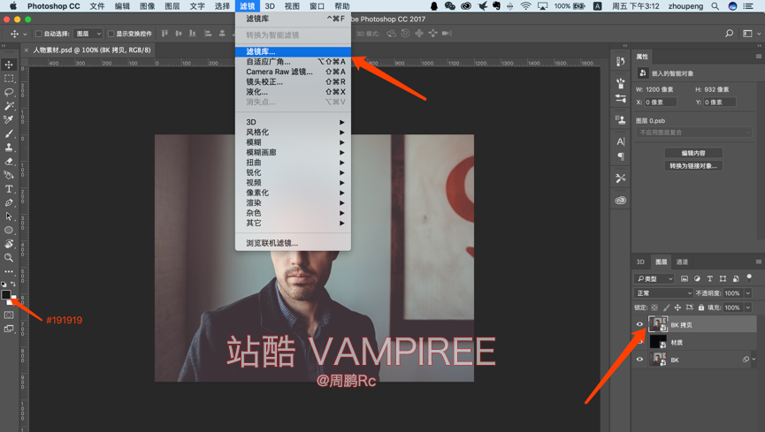This screenshot has height=432, width=765.
Task: Open the workspace switcher dropdown
Action: [750, 34]
